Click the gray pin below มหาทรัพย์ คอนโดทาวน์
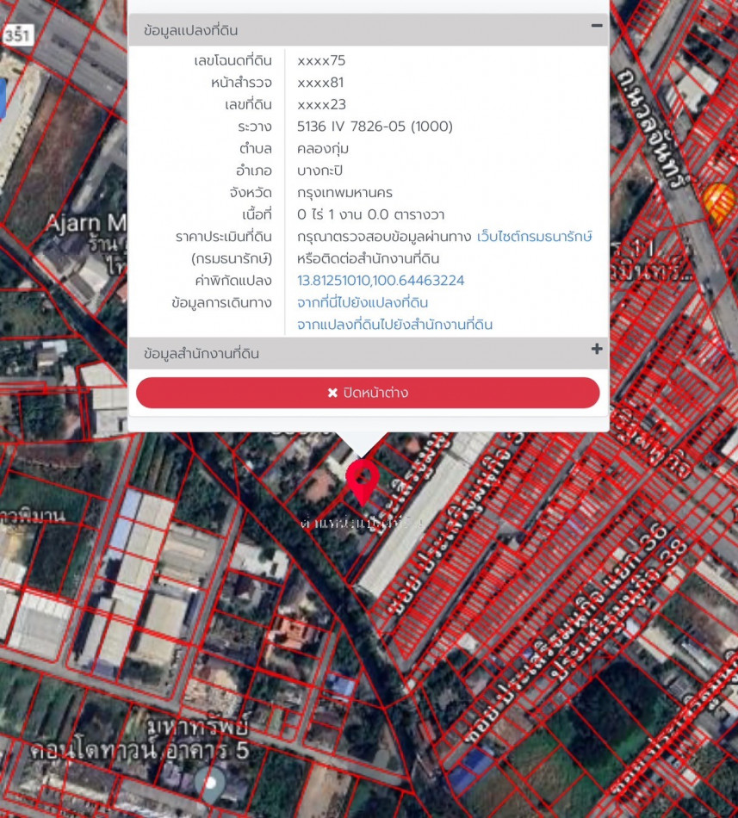738x818 pixels. 209,784
